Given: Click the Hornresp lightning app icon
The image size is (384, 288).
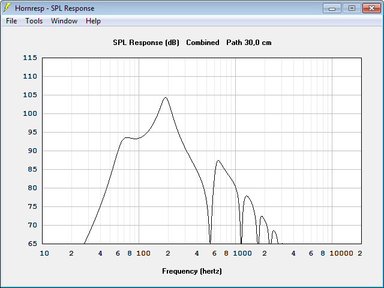Looking at the screenshot, I should pyautogui.click(x=7, y=8).
